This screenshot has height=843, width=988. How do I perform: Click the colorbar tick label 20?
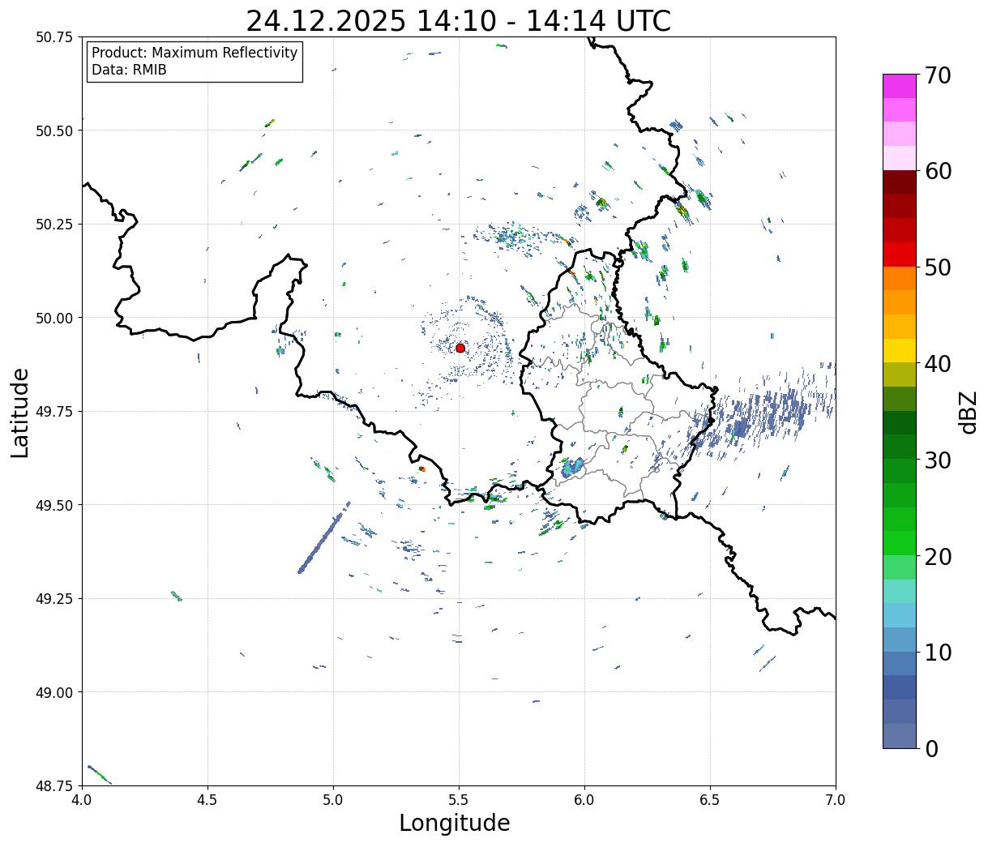(x=938, y=557)
